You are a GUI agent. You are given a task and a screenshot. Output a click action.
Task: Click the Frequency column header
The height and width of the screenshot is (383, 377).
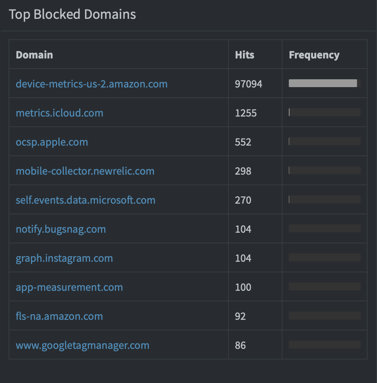pos(314,55)
